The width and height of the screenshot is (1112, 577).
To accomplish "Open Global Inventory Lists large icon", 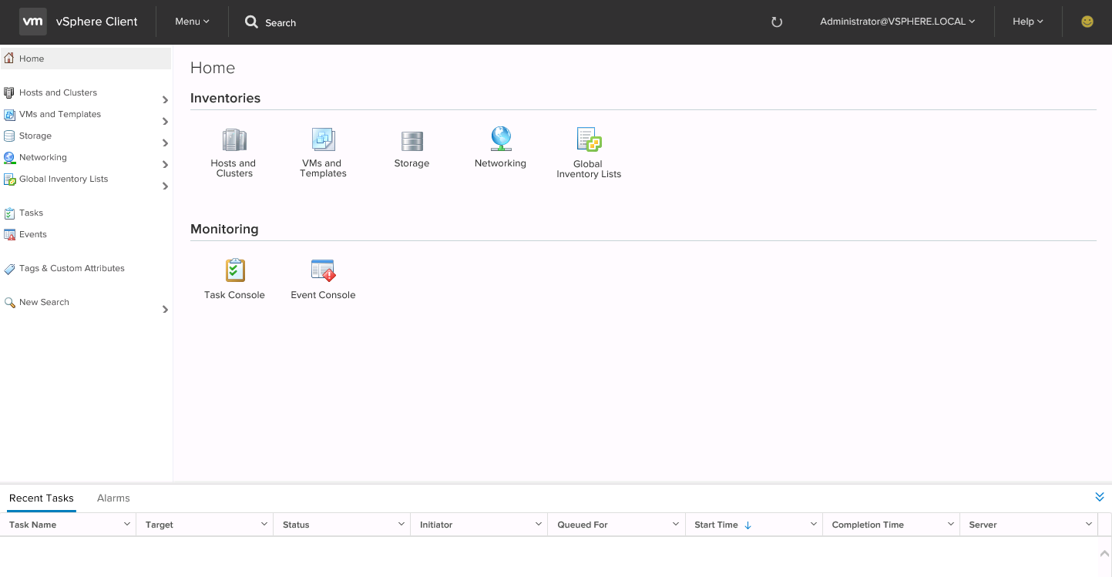I will point(589,139).
